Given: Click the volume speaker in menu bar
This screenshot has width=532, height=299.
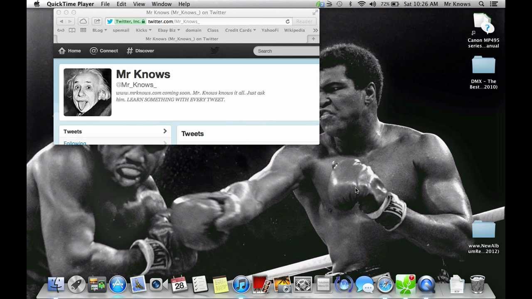Looking at the screenshot, I should (373, 4).
